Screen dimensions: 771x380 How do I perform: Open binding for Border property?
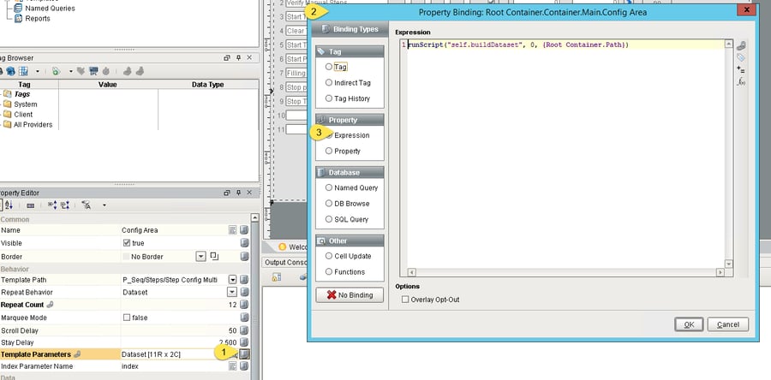click(x=244, y=256)
